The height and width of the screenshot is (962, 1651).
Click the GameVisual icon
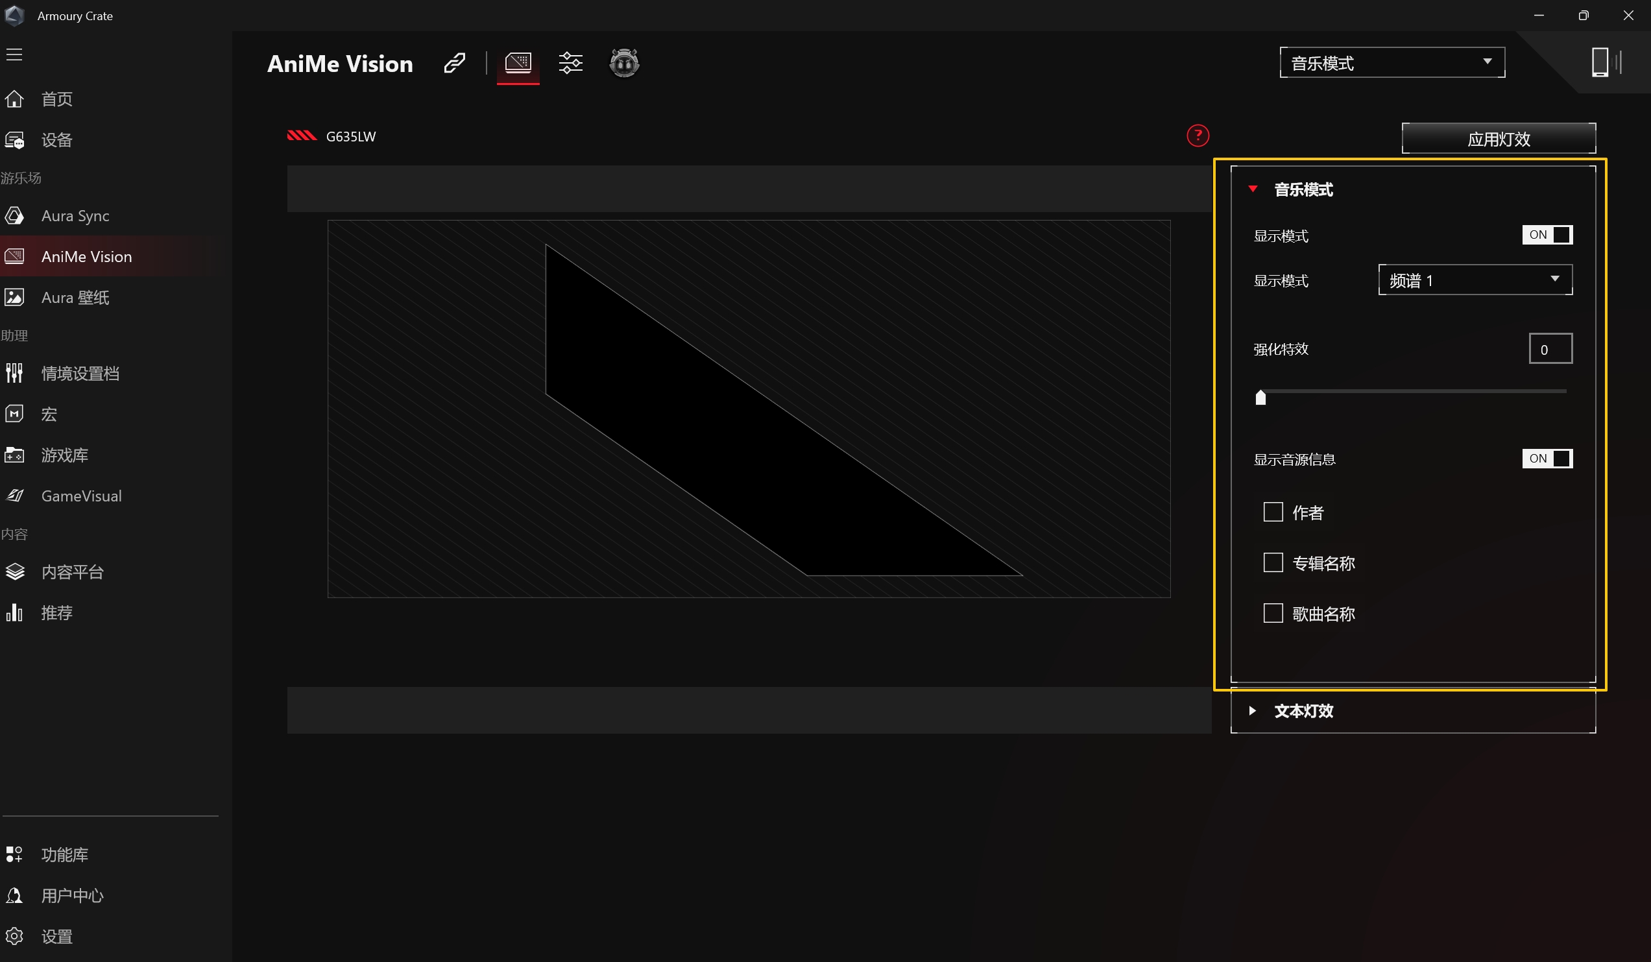[14, 496]
